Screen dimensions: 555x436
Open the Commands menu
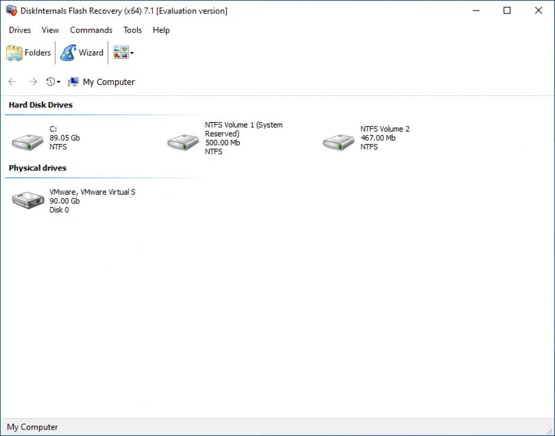(x=91, y=30)
